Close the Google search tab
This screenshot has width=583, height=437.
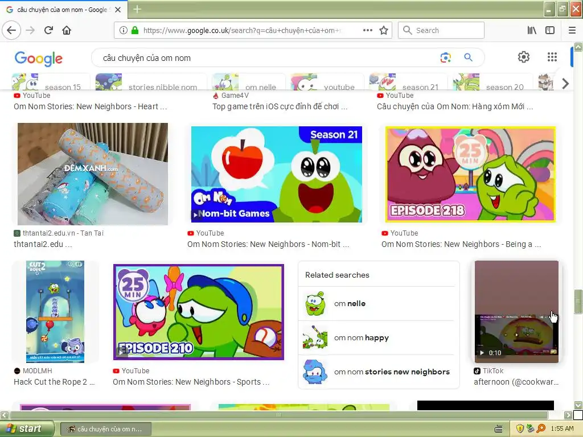118,10
